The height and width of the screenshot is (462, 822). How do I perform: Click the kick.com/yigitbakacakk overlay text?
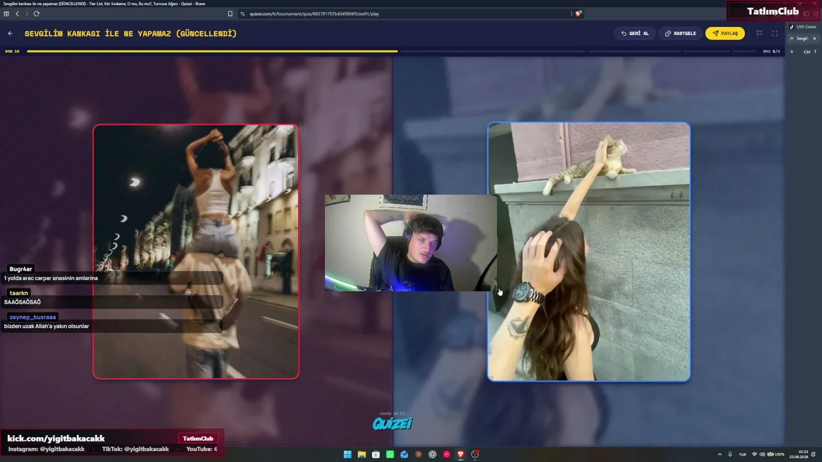pos(56,438)
